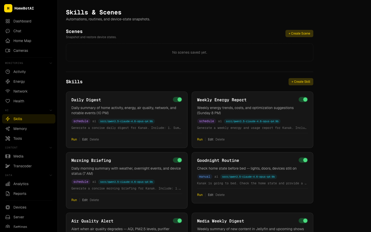Toggle the Goodnight Routine skill off

point(303,160)
